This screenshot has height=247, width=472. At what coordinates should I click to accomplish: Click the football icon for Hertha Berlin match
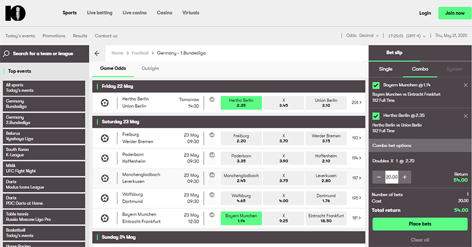pos(105,102)
